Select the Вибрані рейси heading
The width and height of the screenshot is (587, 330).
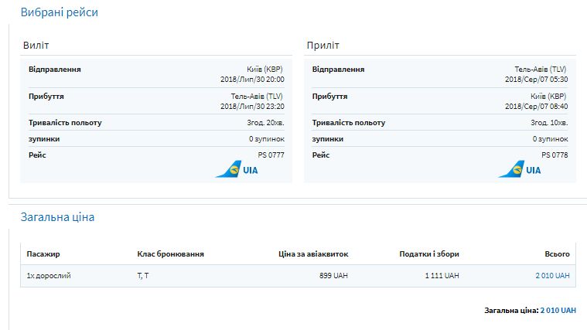click(59, 12)
